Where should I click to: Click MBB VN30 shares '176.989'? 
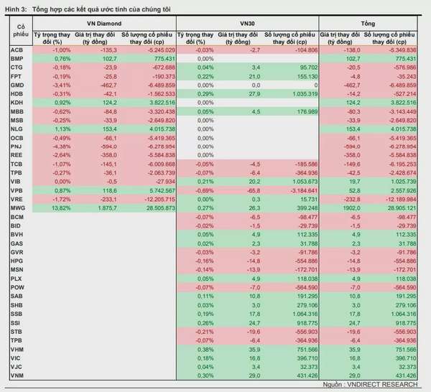306,111
